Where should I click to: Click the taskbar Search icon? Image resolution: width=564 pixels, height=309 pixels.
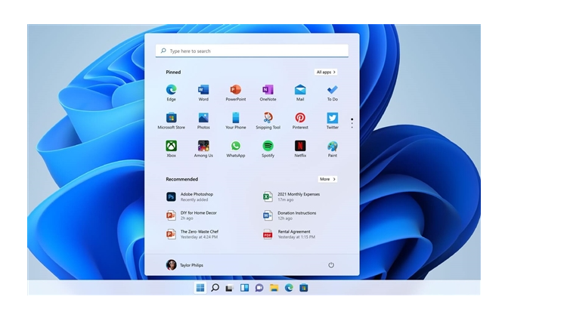click(x=215, y=288)
